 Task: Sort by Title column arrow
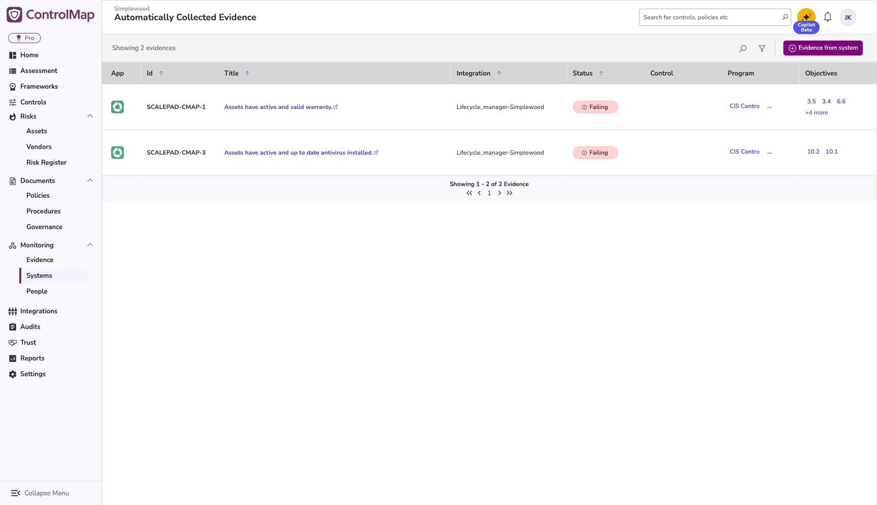coord(247,74)
